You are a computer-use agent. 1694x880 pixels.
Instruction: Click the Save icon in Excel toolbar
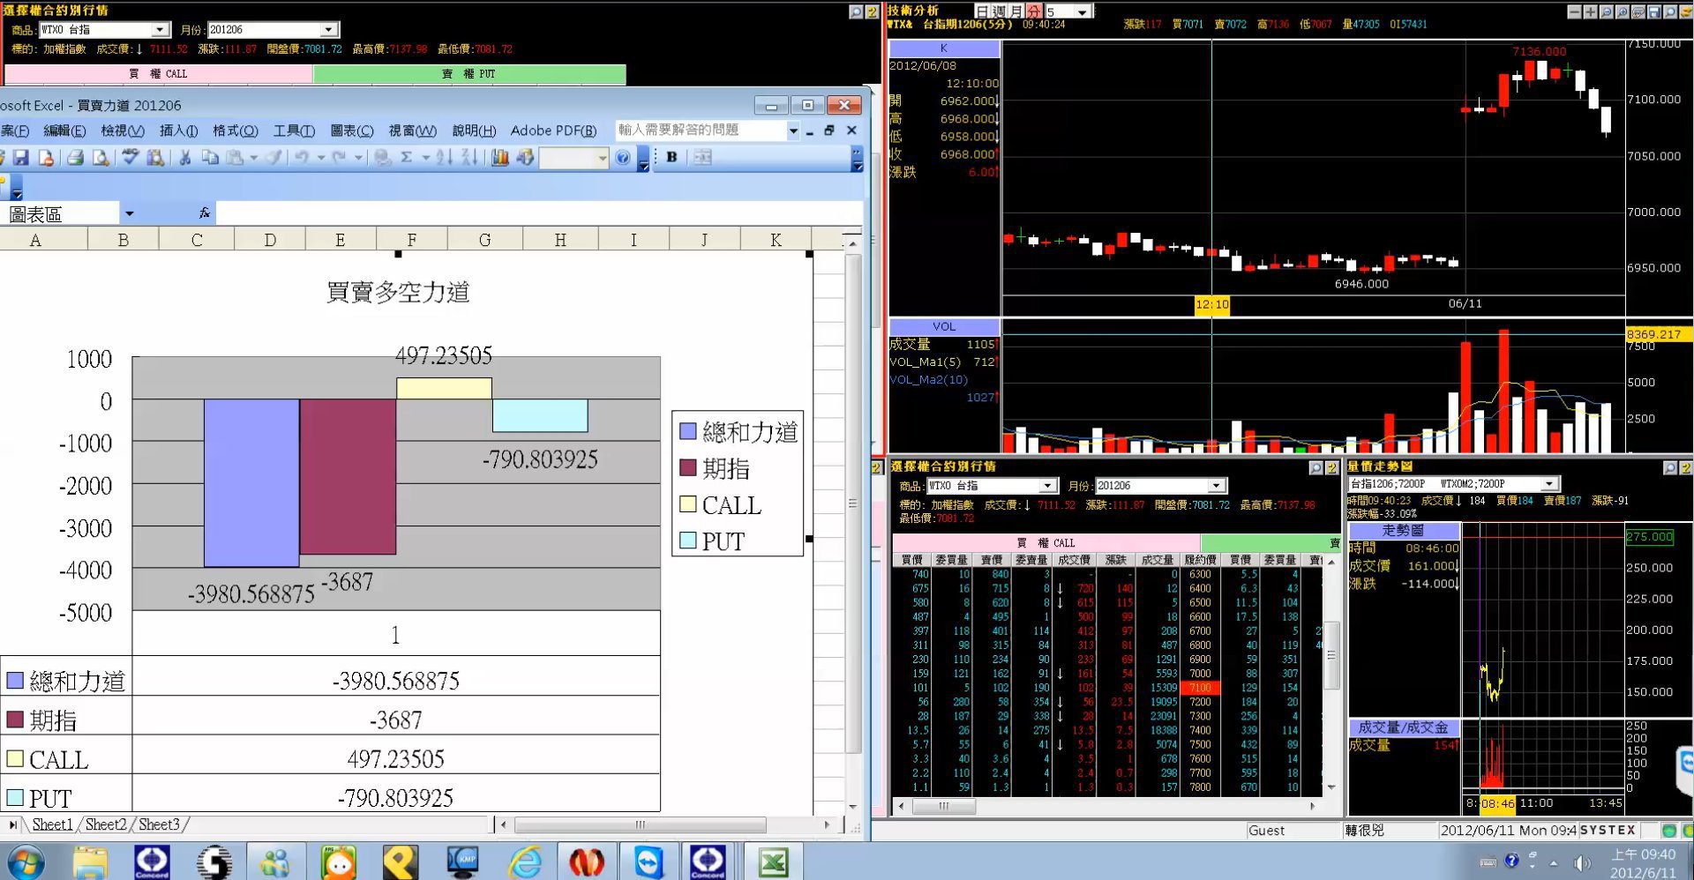21,158
